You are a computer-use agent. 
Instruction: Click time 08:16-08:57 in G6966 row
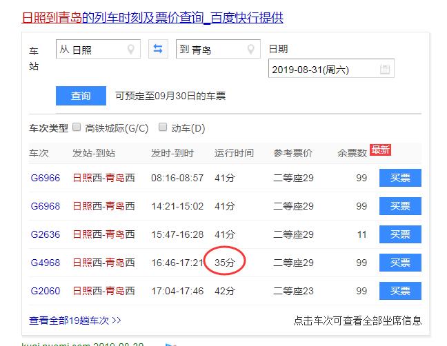click(x=177, y=178)
